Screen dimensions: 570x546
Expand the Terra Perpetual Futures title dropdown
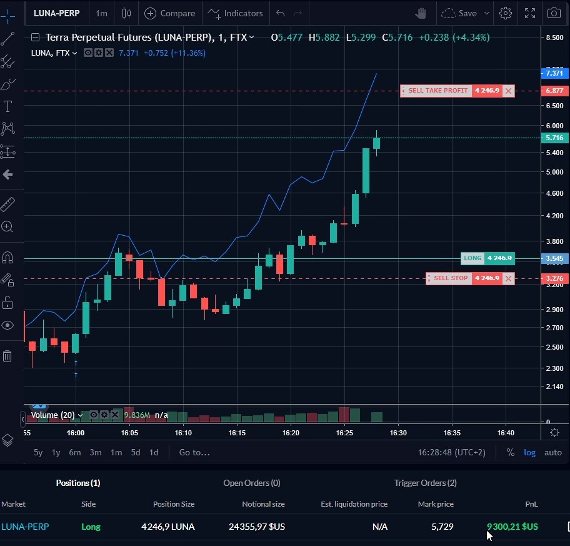tap(251, 37)
